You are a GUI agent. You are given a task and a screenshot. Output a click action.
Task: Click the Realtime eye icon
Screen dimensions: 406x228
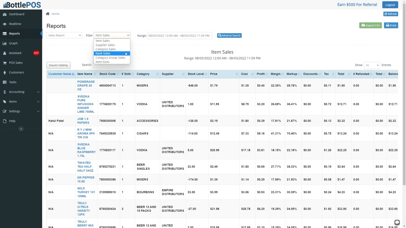4,24
